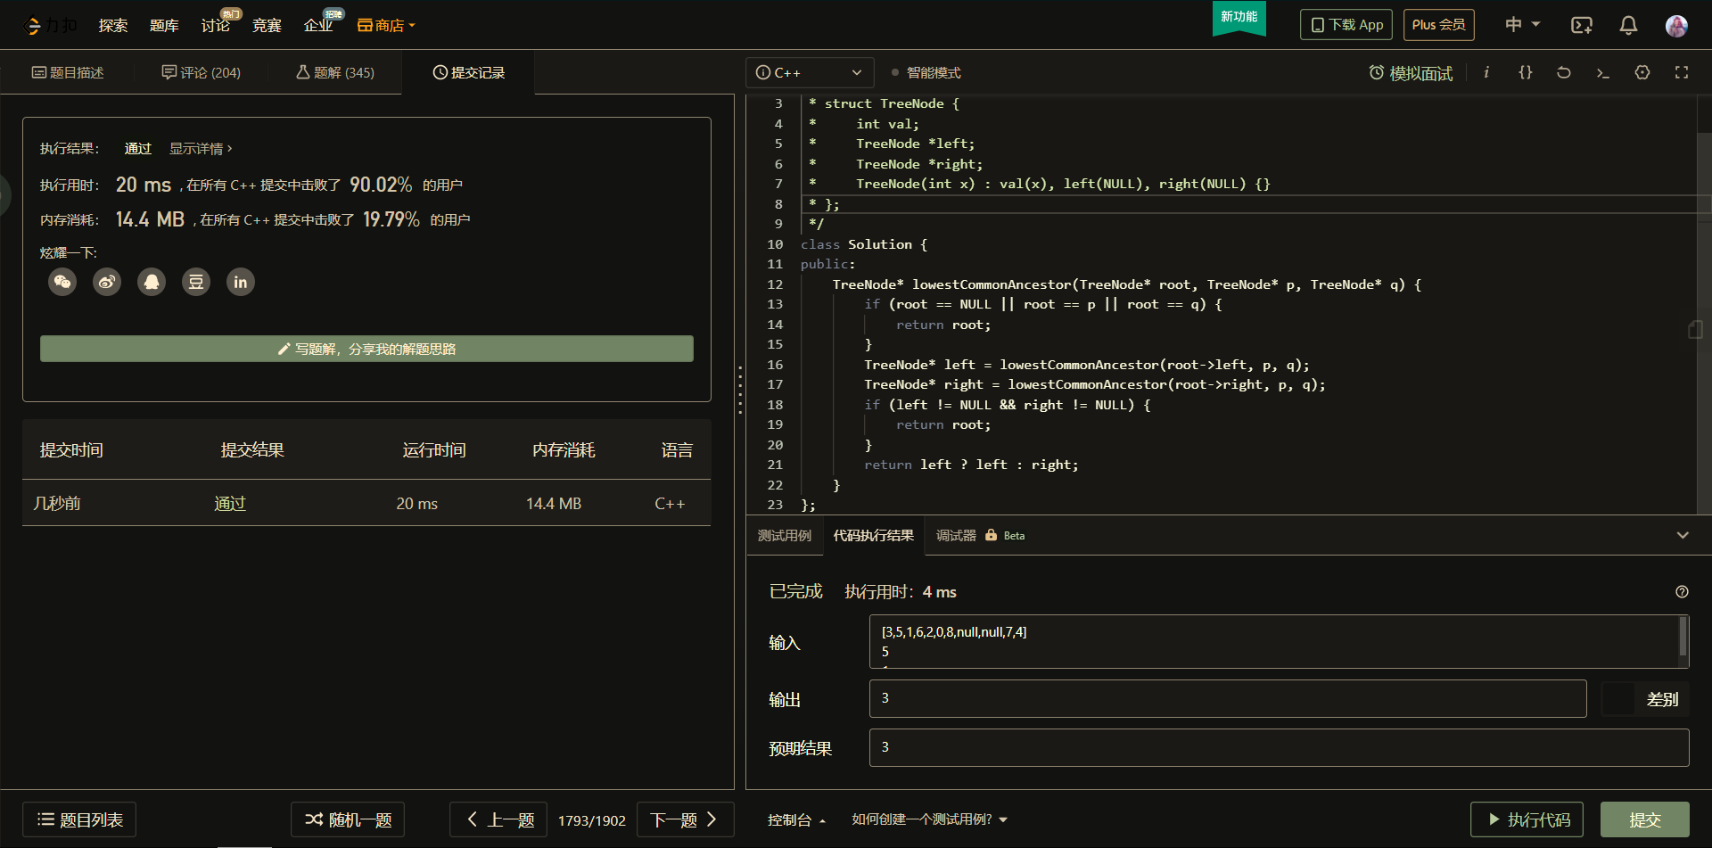1712x848 pixels.
Task: Switch to the comments (204) tab
Action: pos(201,72)
